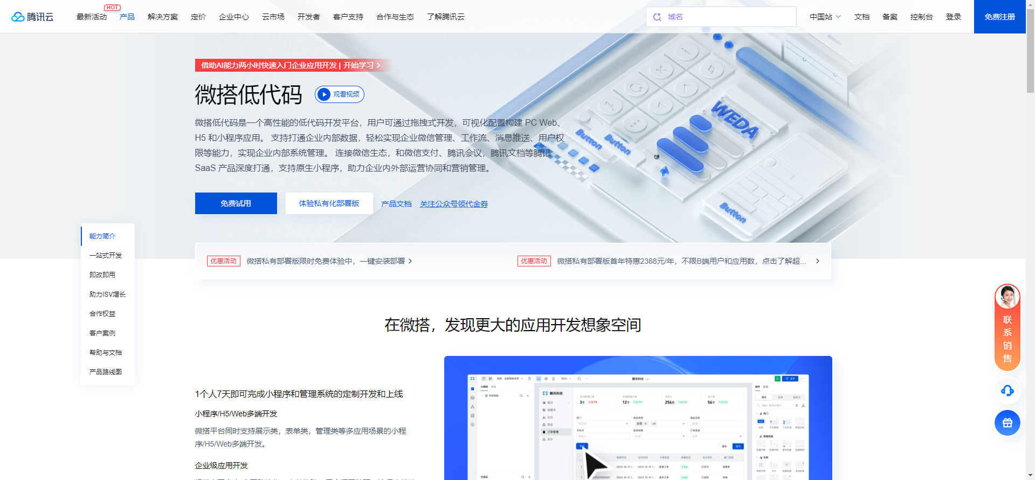The image size is (1035, 480).
Task: Click heading 企业级应用开发
Action: coord(222,465)
